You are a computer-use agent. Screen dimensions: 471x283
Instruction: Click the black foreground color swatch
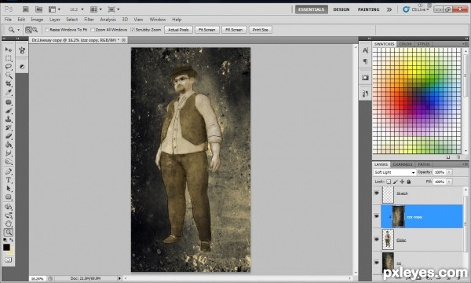(x=6, y=247)
